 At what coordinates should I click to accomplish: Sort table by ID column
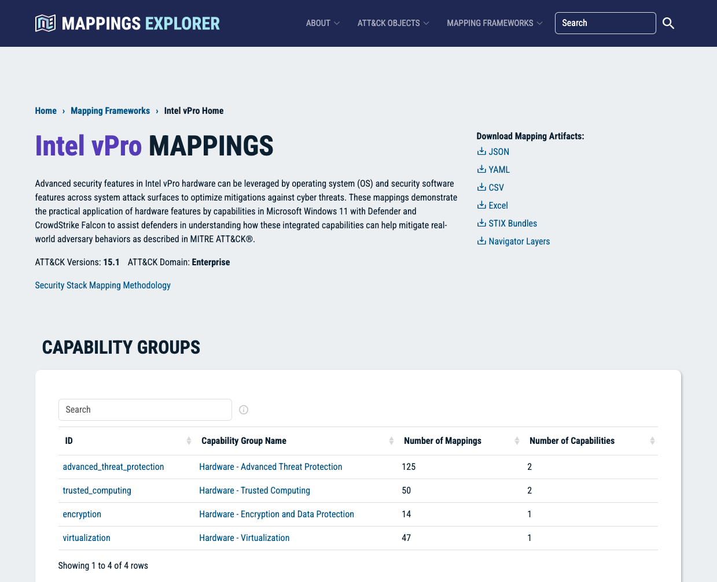(189, 441)
